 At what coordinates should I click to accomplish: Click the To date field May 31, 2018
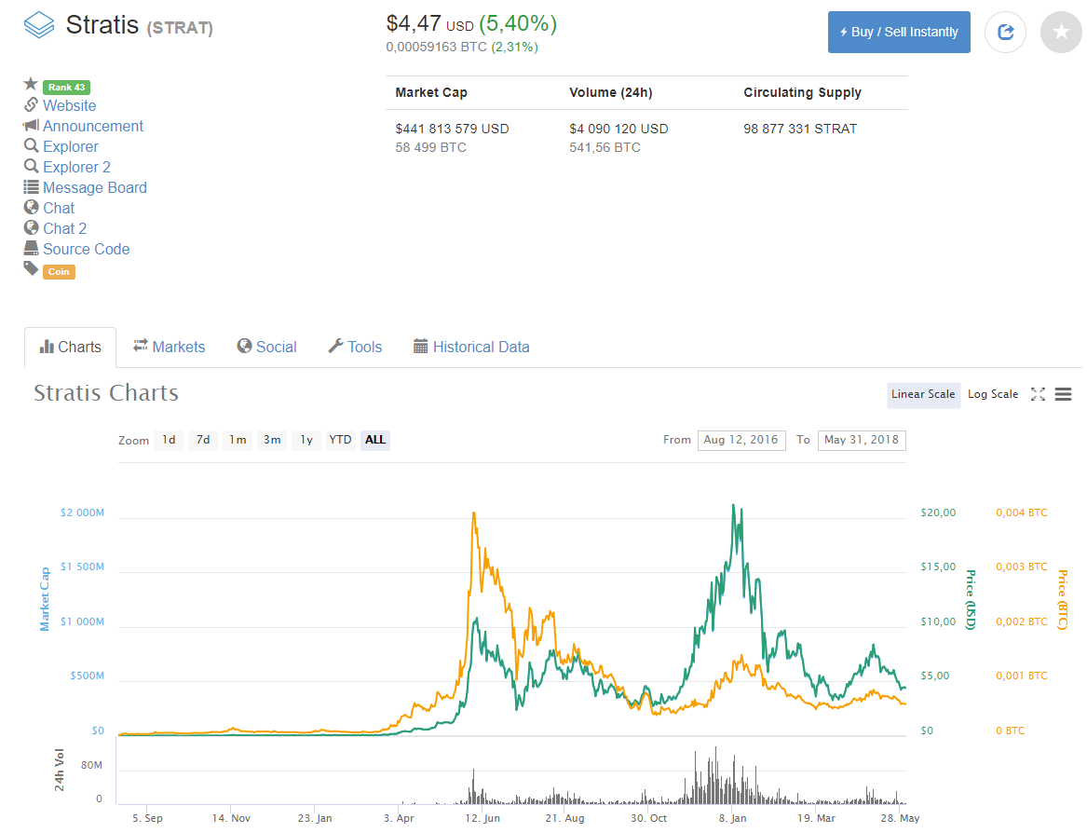862,441
